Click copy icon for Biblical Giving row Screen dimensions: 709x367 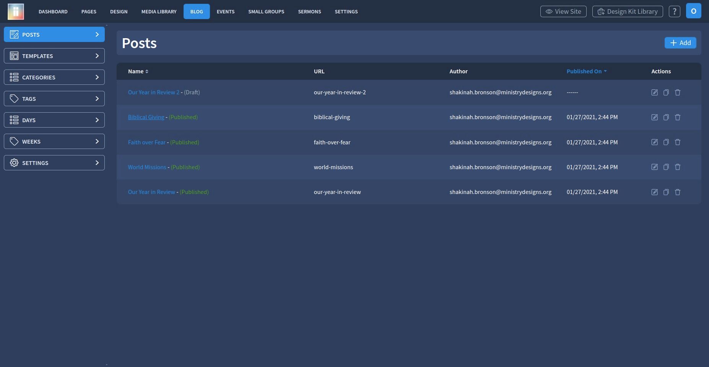(666, 117)
